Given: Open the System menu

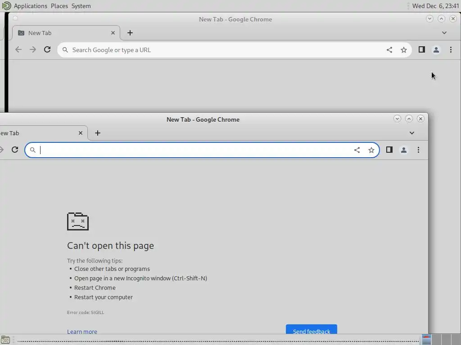Looking at the screenshot, I should (x=81, y=6).
